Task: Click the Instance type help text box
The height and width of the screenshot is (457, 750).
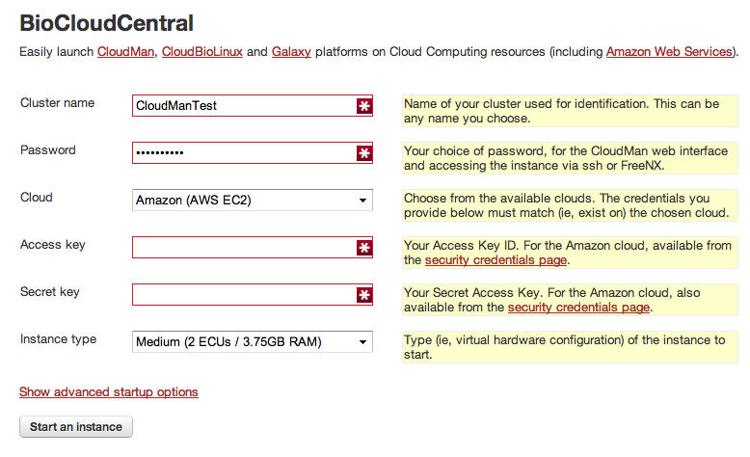Action: click(x=570, y=347)
